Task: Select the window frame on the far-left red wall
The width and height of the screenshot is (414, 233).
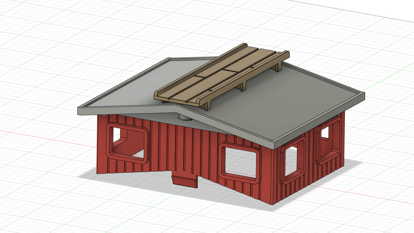Action: point(127,143)
